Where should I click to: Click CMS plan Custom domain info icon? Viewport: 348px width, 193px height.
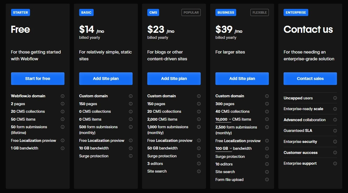point(199,96)
